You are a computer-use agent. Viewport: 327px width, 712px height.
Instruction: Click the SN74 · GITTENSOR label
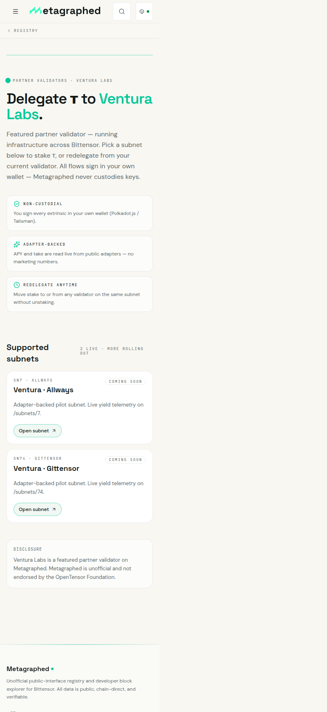(x=38, y=459)
